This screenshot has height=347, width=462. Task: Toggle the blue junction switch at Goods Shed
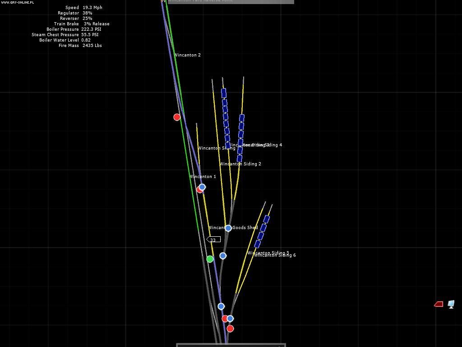tap(228, 228)
